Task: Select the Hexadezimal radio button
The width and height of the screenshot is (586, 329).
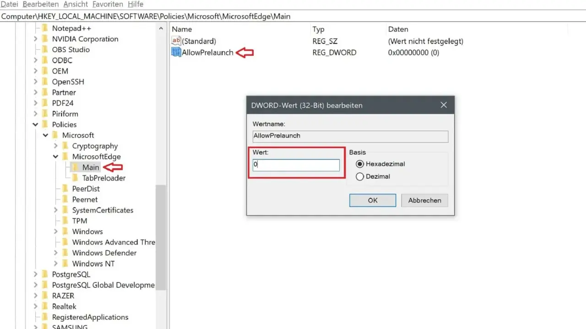Action: click(x=360, y=164)
